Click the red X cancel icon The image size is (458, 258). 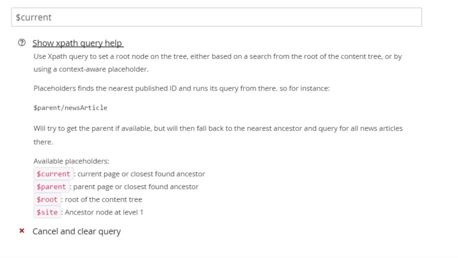(x=22, y=231)
